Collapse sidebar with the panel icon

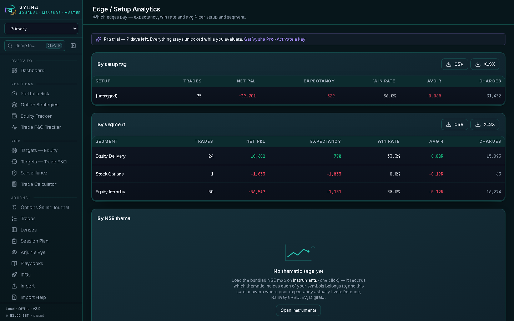(x=73, y=46)
